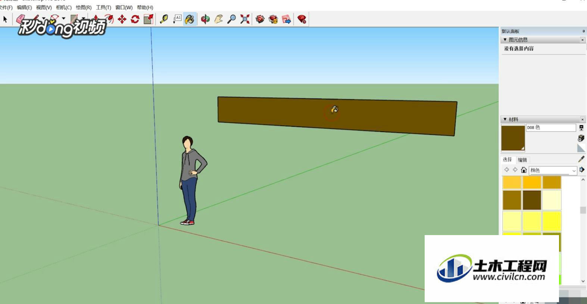Viewport: 587px width, 304px height.
Task: Open the Arc tool dropdown arrow
Action: pyautogui.click(x=63, y=18)
